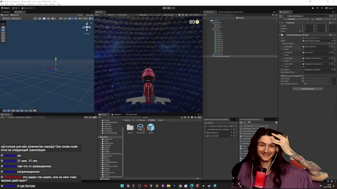The image size is (337, 189).
Task: Open File Explorer from the taskbar
Action: coord(168,186)
